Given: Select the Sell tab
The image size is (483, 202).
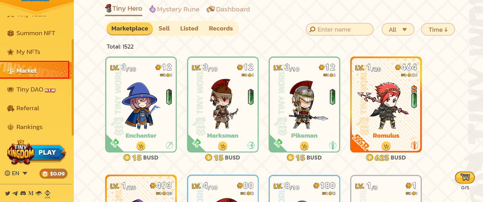Looking at the screenshot, I should point(164,29).
